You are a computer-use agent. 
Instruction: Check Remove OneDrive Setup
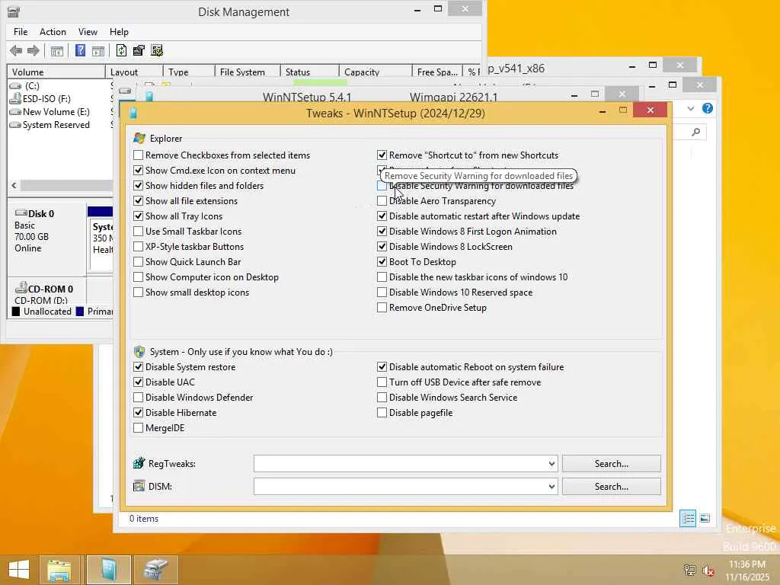tap(382, 308)
